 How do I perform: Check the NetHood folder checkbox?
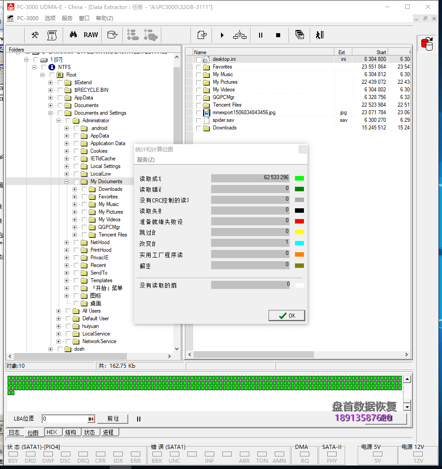point(76,243)
